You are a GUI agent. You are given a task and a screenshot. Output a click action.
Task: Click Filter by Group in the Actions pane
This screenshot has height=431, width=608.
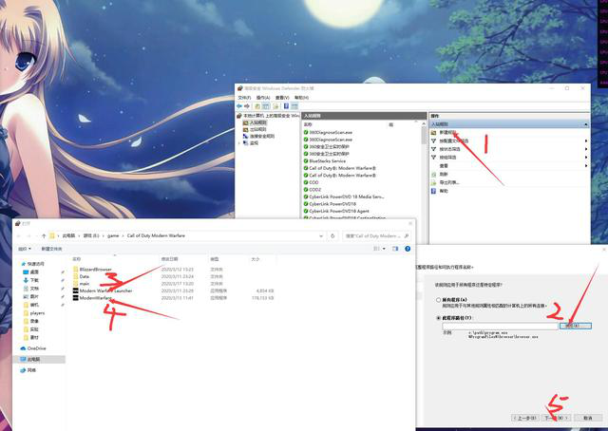[447, 158]
